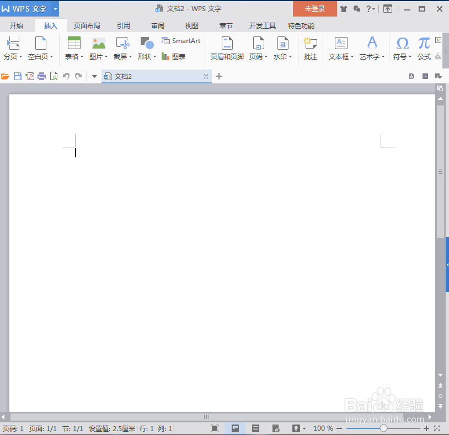Redo the last action
This screenshot has width=449, height=435.
[78, 76]
